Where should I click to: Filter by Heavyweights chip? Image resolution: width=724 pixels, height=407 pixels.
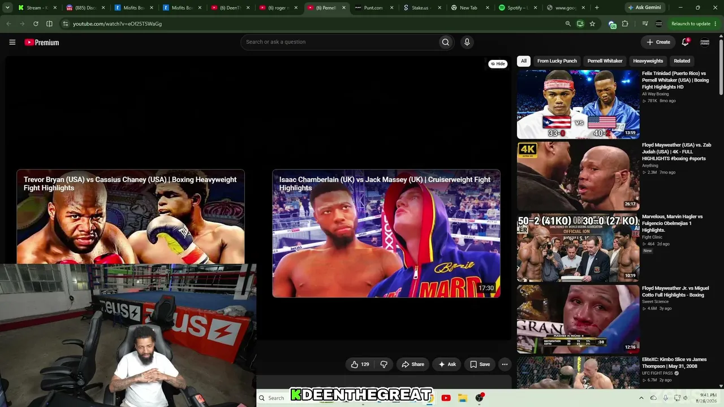[648, 61]
